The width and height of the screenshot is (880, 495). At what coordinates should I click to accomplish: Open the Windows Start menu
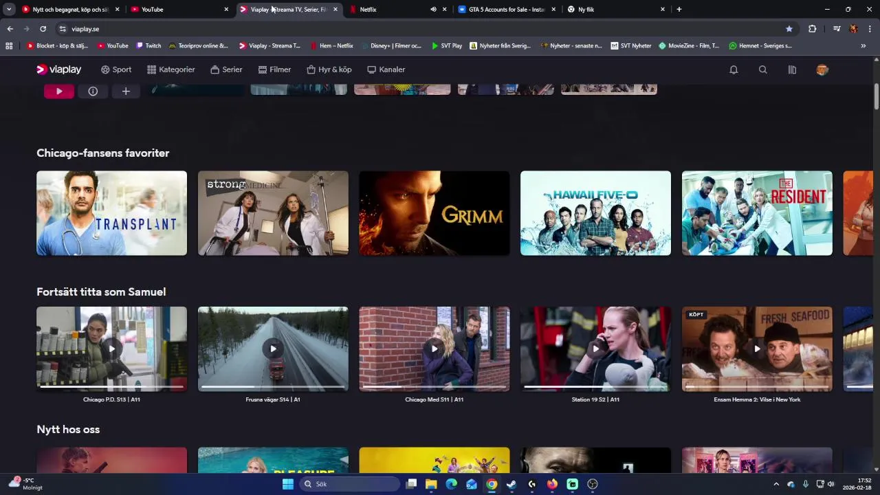(288, 484)
